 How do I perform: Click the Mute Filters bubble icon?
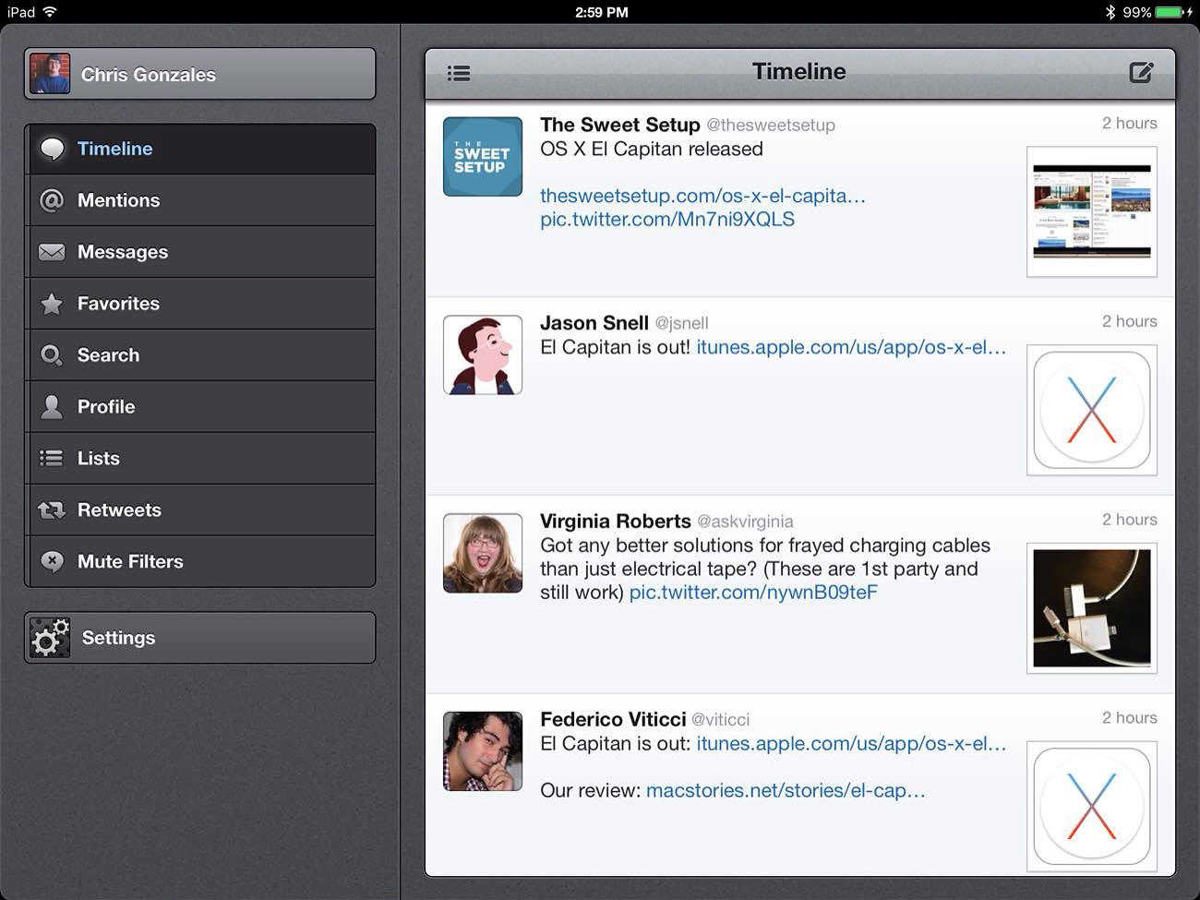[x=52, y=561]
